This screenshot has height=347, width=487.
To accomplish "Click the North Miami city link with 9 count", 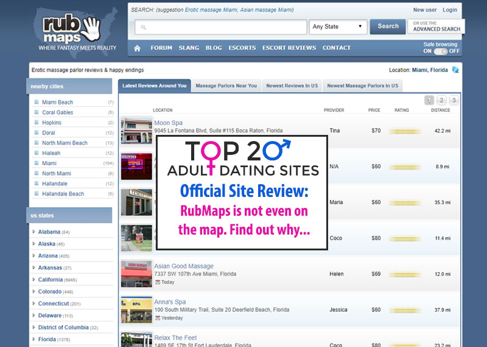I will point(57,173).
